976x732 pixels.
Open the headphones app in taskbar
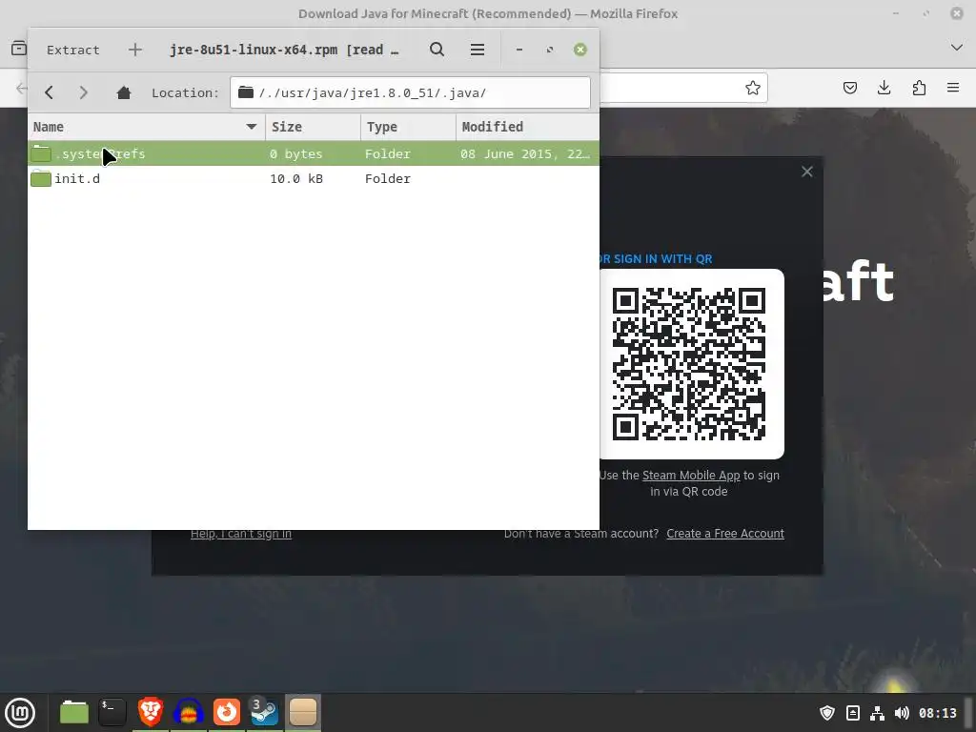189,712
